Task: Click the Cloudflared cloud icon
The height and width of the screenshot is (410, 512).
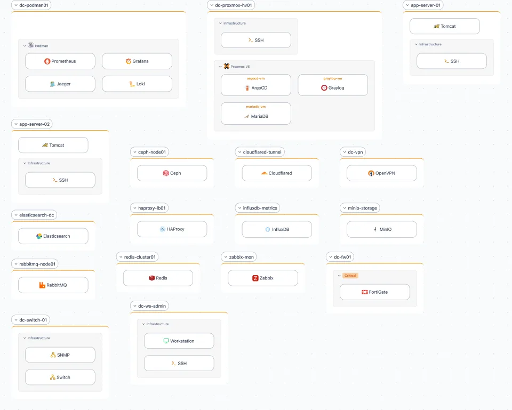Action: [264, 173]
